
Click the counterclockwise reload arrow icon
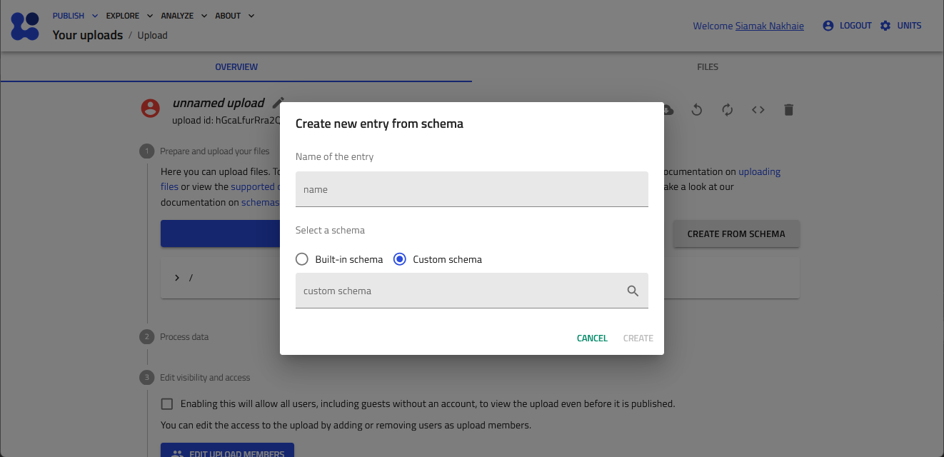click(697, 110)
